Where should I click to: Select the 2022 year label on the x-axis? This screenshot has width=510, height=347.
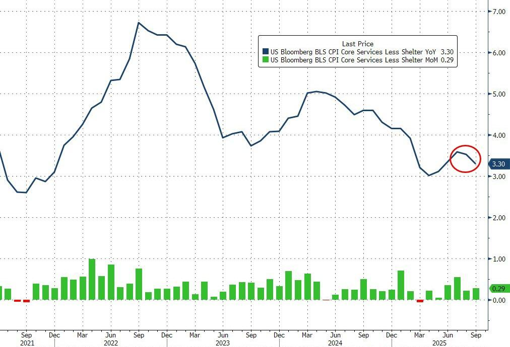pyautogui.click(x=110, y=343)
